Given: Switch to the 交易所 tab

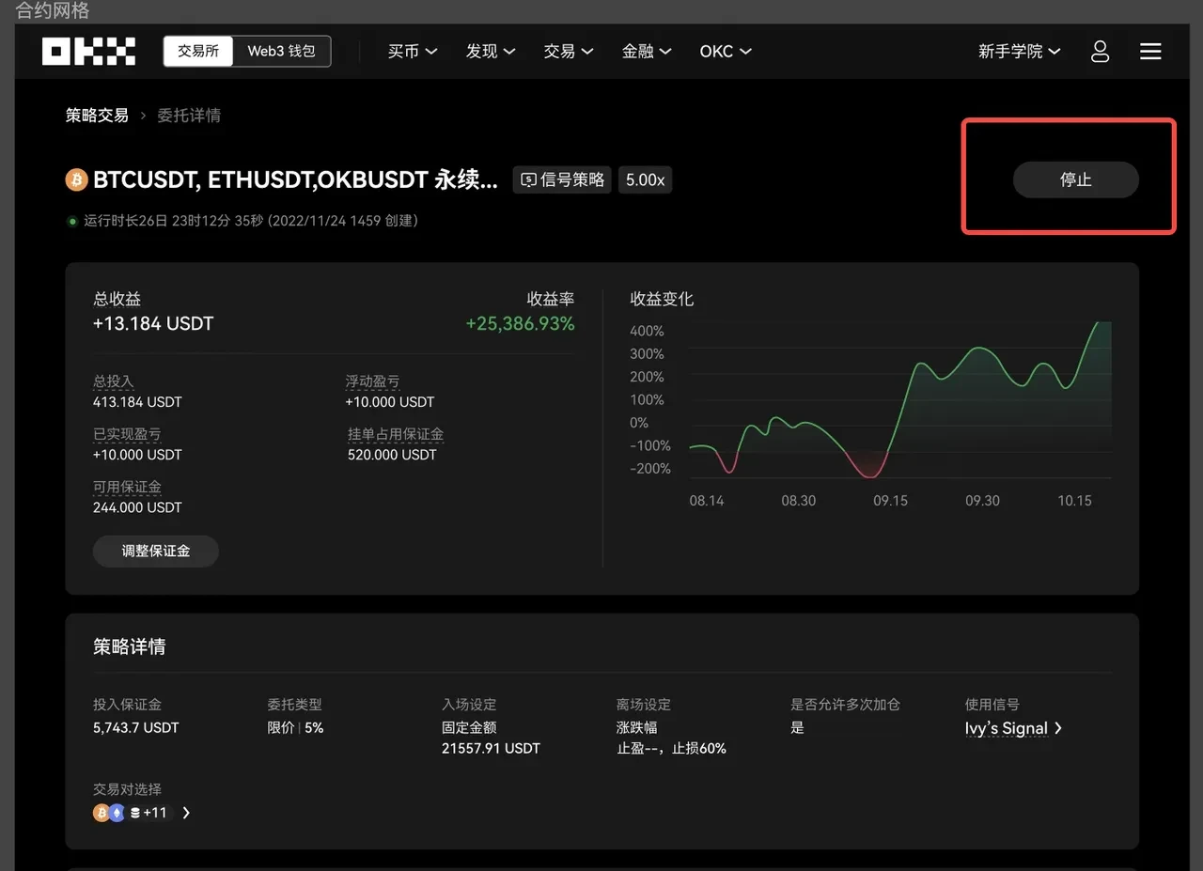Looking at the screenshot, I should (198, 51).
